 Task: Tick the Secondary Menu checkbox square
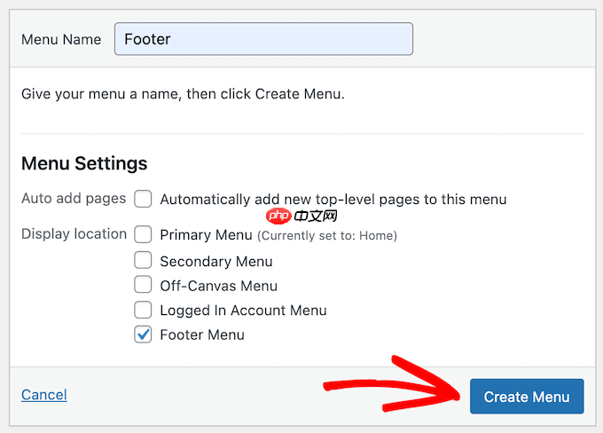(143, 260)
